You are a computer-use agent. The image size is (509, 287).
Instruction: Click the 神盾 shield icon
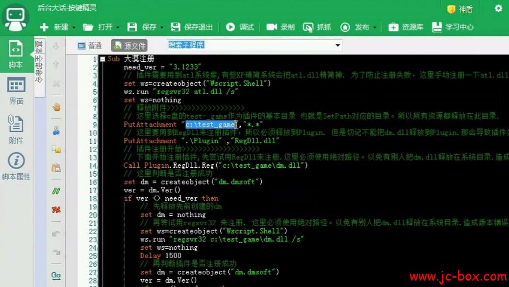451,9
